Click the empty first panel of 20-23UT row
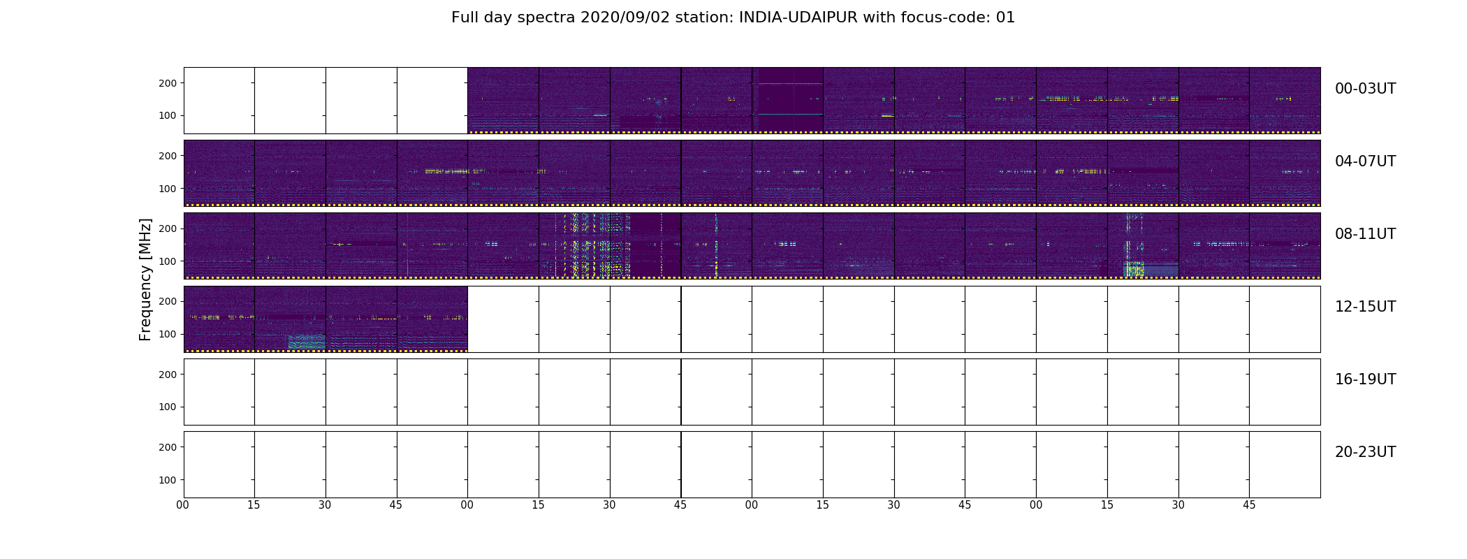Screen dimensions: 1467x559 point(219,464)
